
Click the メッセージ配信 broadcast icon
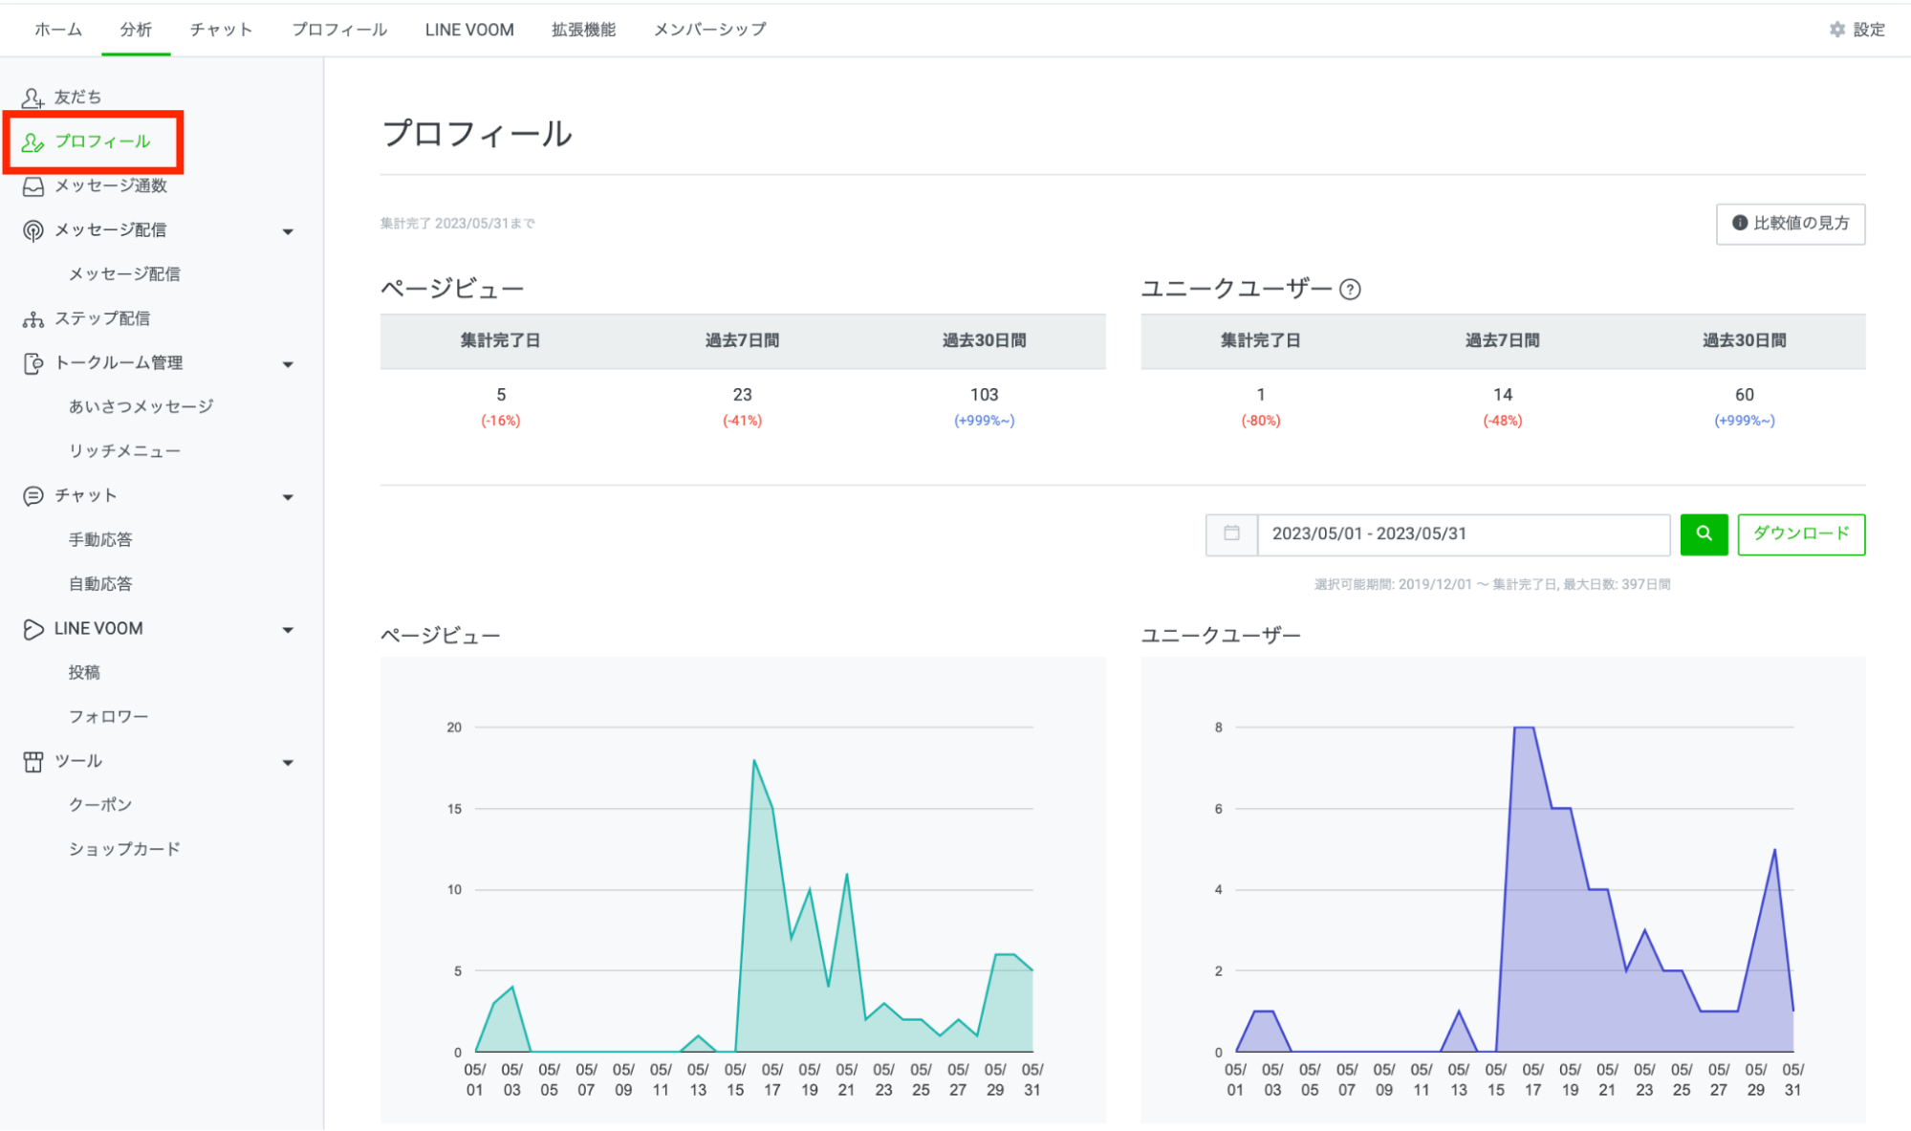(x=33, y=230)
